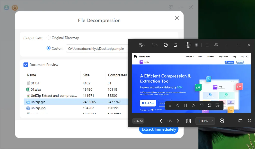Pin the image viewer window on top
Image resolution: width=255 pixels, height=149 pixels.
pos(216,45)
